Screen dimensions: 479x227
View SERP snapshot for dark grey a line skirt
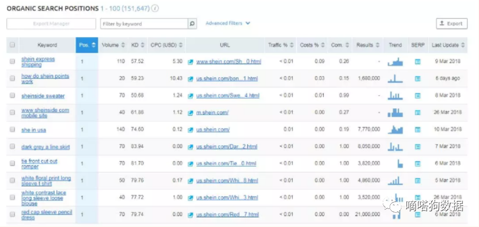coord(418,147)
